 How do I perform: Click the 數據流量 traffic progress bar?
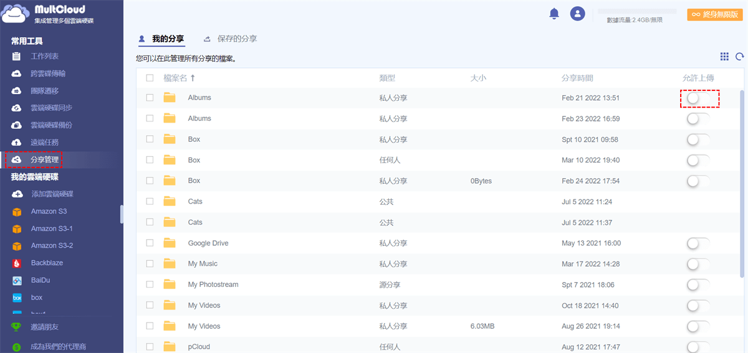(637, 11)
